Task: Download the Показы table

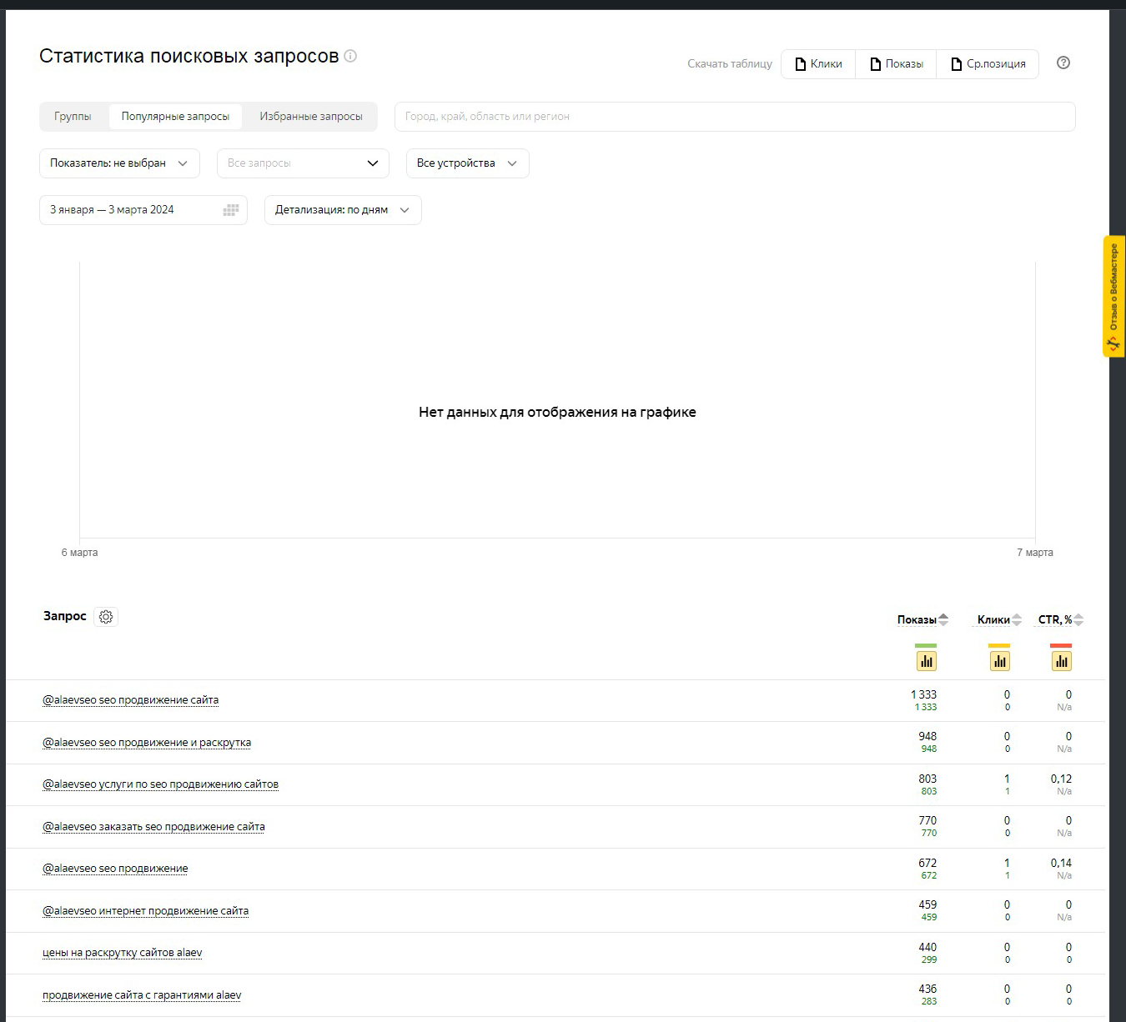Action: (897, 64)
